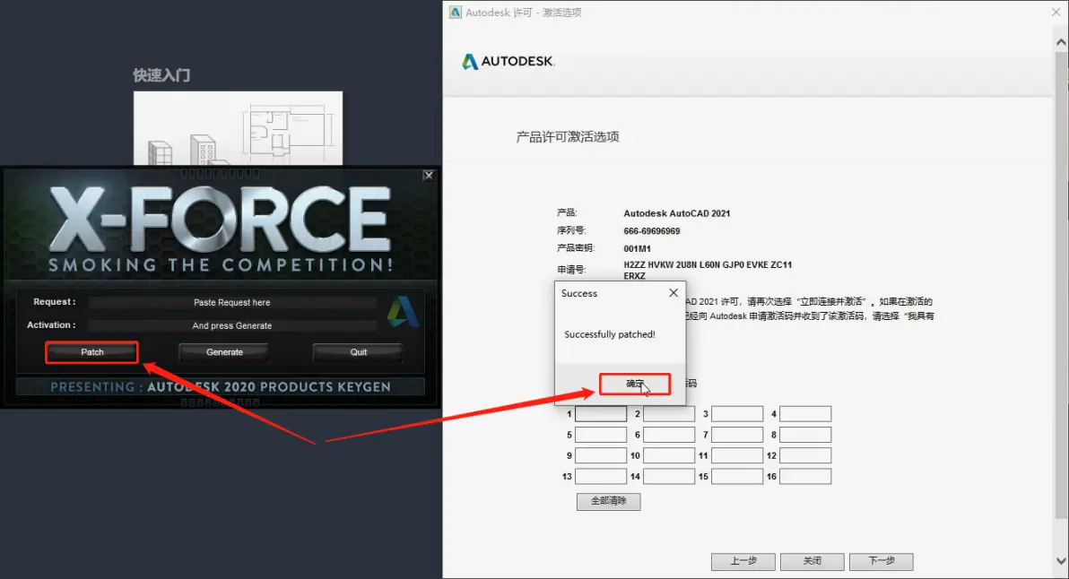Click the AUTODESK logo in the license header

tap(508, 61)
